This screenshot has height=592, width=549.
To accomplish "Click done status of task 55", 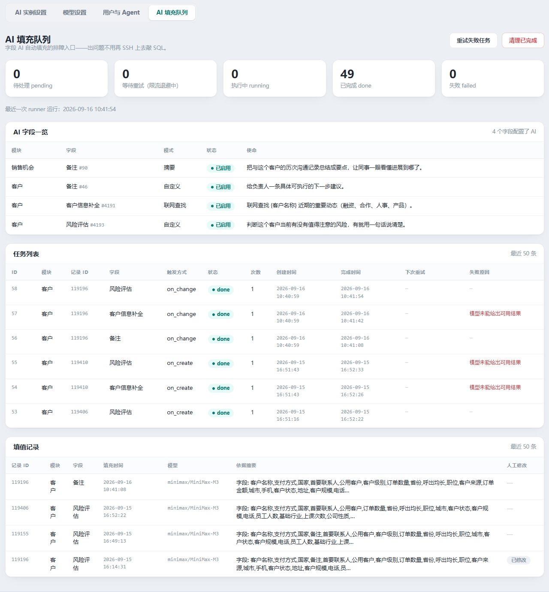I will pos(220,364).
